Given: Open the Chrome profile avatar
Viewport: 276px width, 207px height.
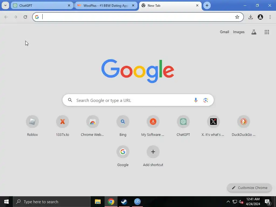Looking at the screenshot, I should click(x=260, y=17).
